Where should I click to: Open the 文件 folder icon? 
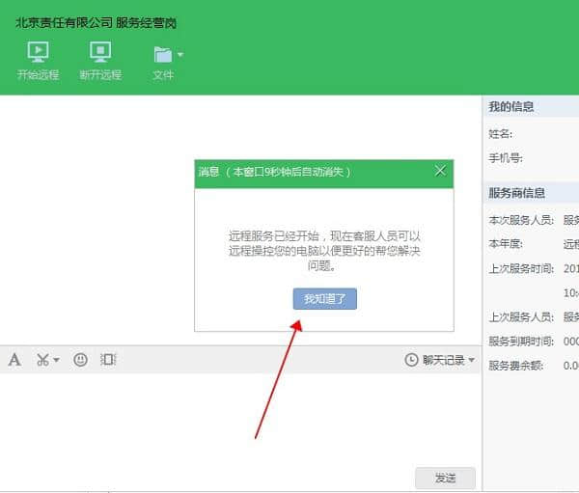coord(163,55)
